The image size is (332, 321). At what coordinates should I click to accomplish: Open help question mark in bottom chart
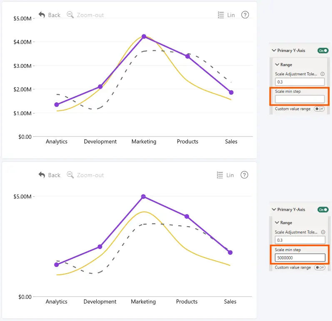pos(244,175)
